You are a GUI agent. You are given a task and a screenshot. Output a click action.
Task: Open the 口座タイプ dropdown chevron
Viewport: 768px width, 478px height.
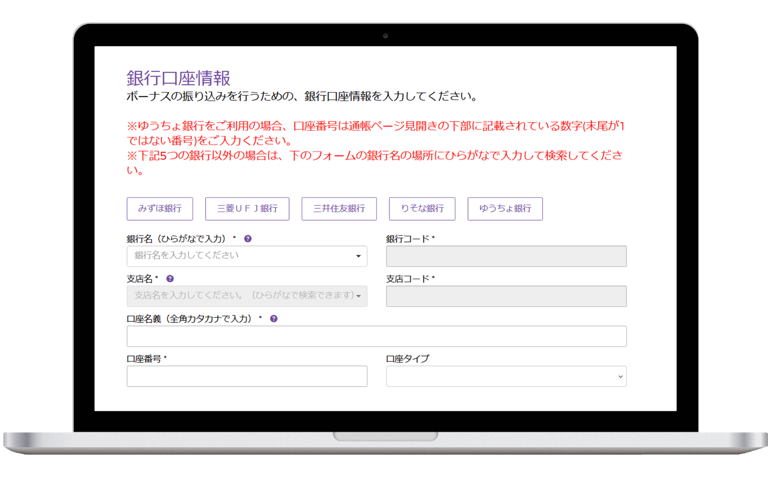pos(620,377)
